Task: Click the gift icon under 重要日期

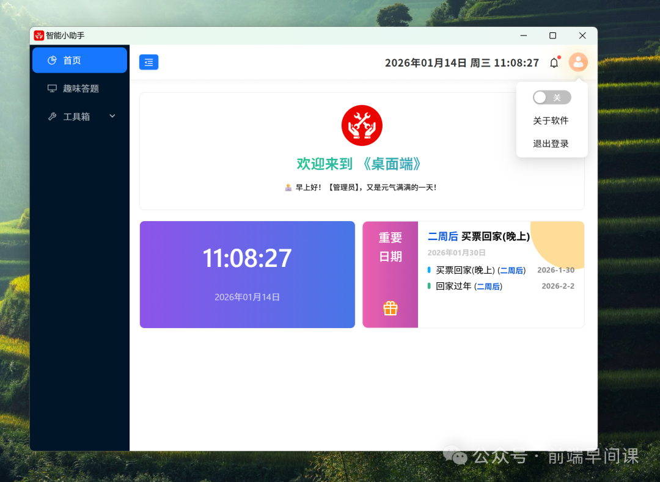Action: [x=390, y=309]
